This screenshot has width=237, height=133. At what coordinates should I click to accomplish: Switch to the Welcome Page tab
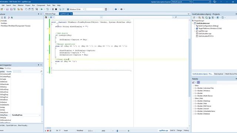(50, 14)
